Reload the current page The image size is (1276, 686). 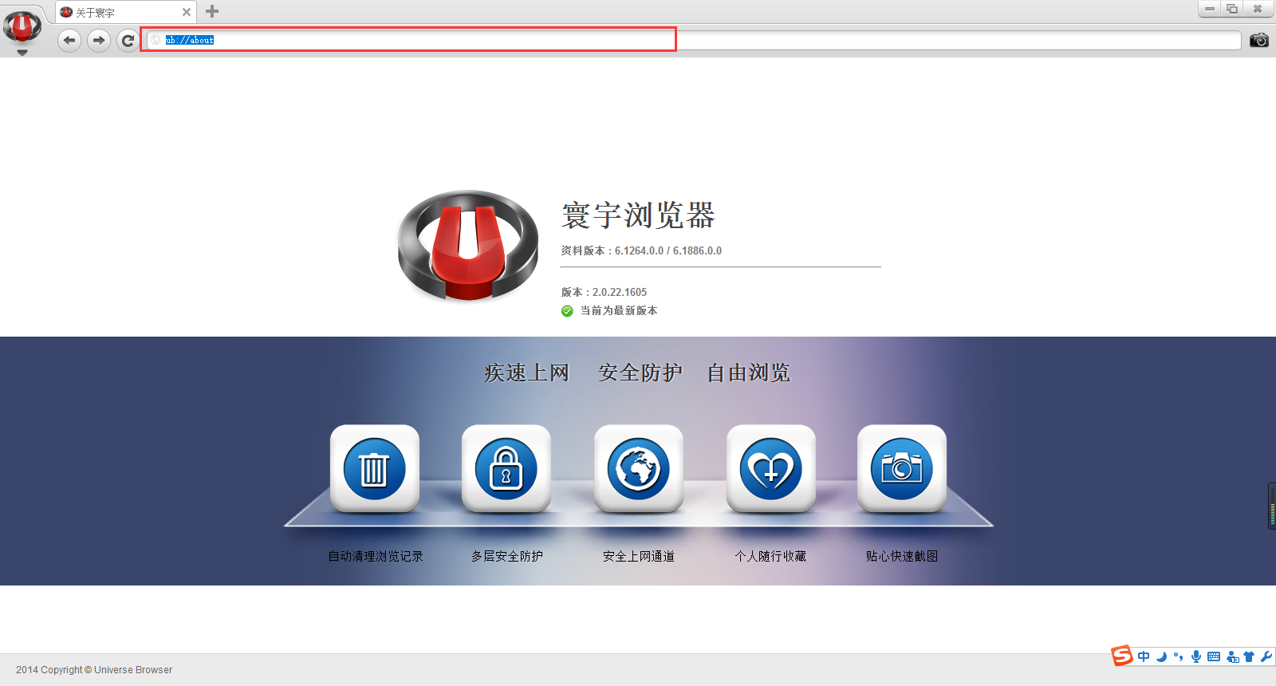128,40
